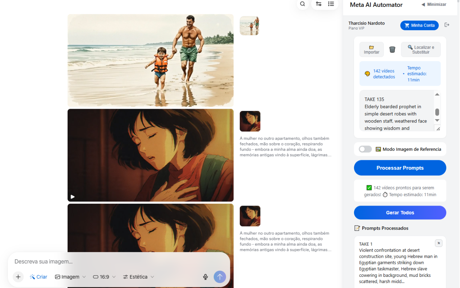Click the green checkbox beside 142 vídeos prontos
Screen dimensions: 460x288
coord(369,188)
